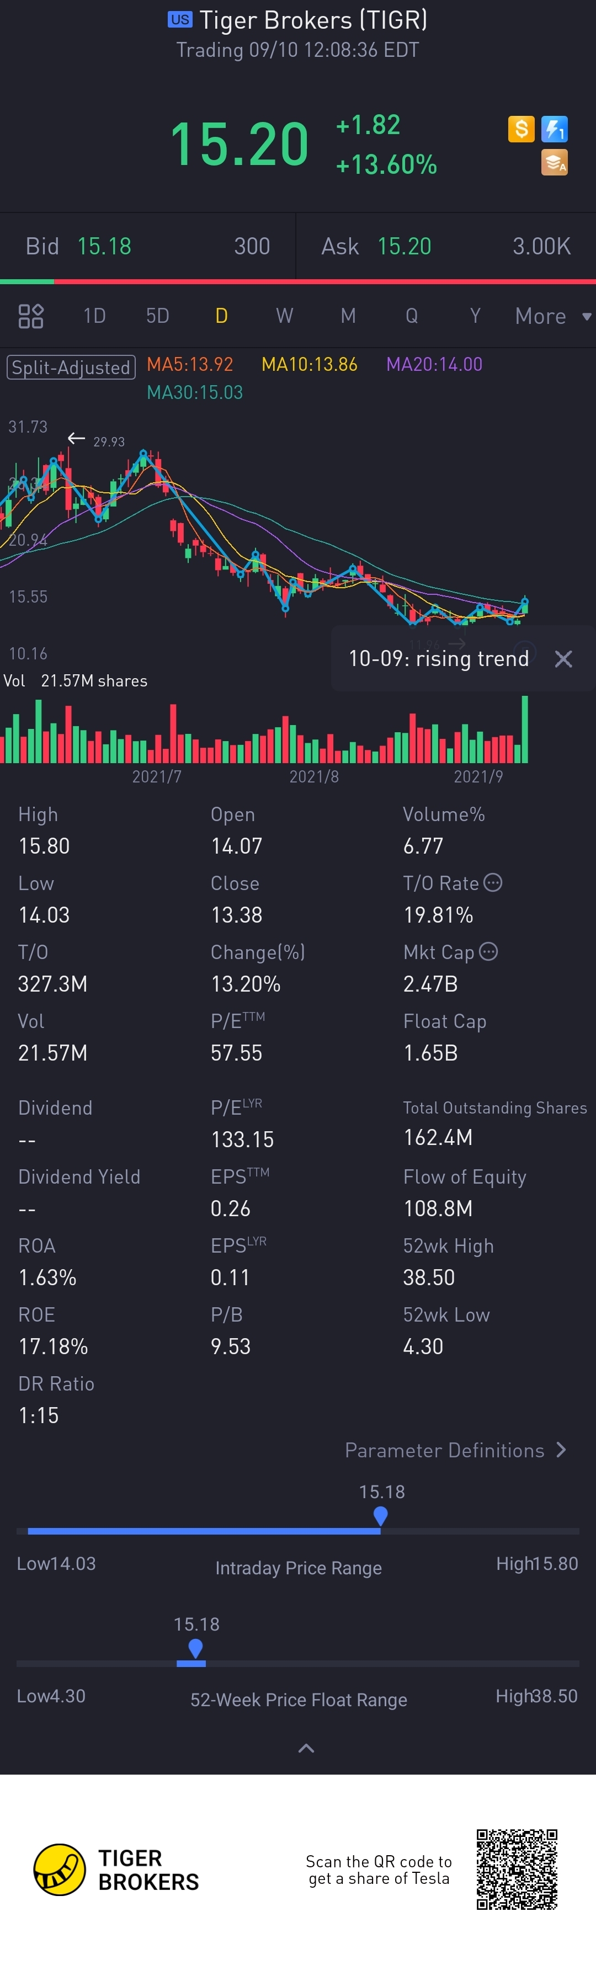
Task: Tap the Tiger Brokers (TIGR) title
Action: point(313,20)
